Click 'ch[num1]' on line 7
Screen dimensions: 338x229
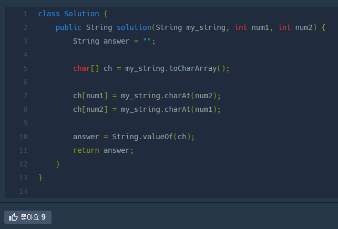coord(90,96)
